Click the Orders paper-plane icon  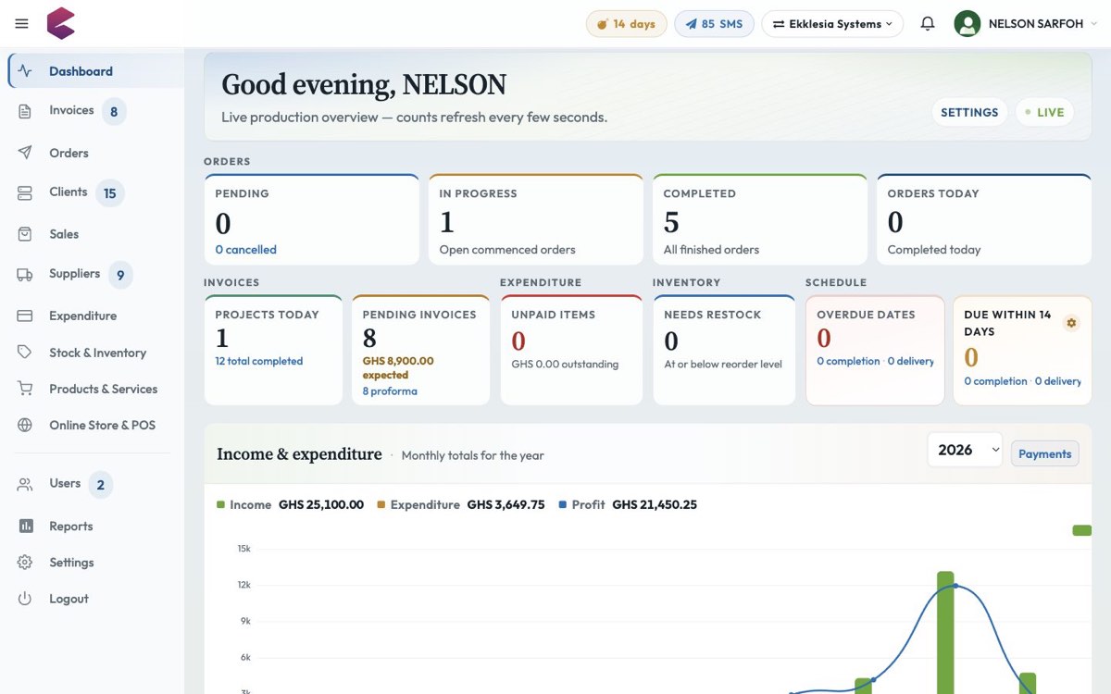[25, 153]
